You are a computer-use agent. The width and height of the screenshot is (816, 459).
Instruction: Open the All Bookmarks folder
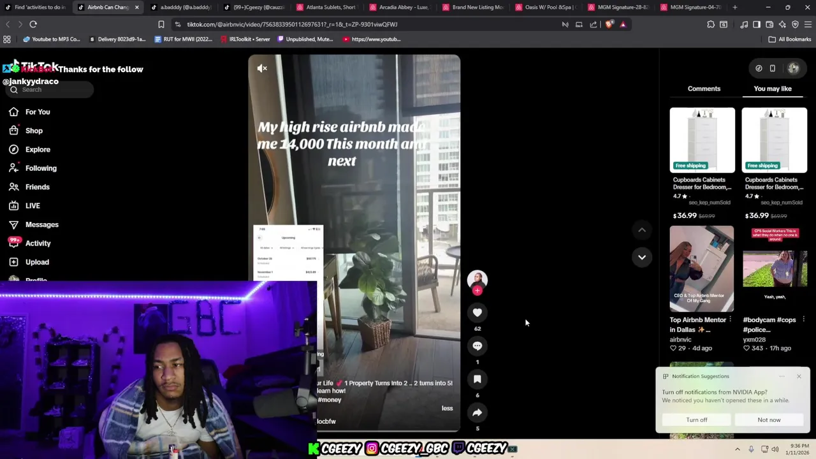pyautogui.click(x=789, y=39)
